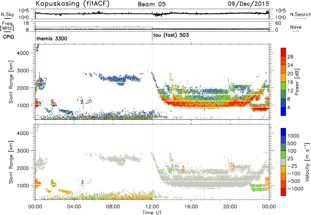Click the 'Time UT' axis title
Screen dimensions: 311x215
(x=152, y=213)
